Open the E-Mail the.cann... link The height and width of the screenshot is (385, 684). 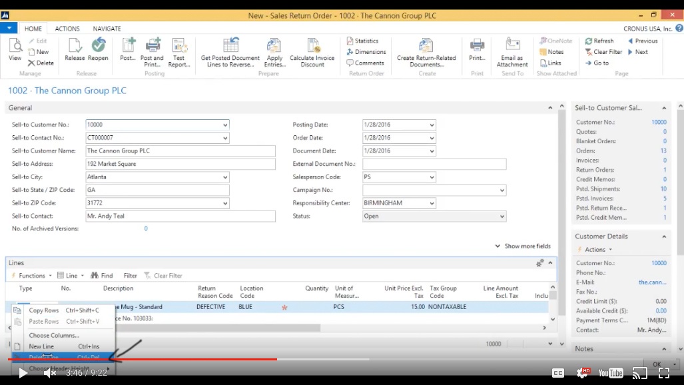652,282
